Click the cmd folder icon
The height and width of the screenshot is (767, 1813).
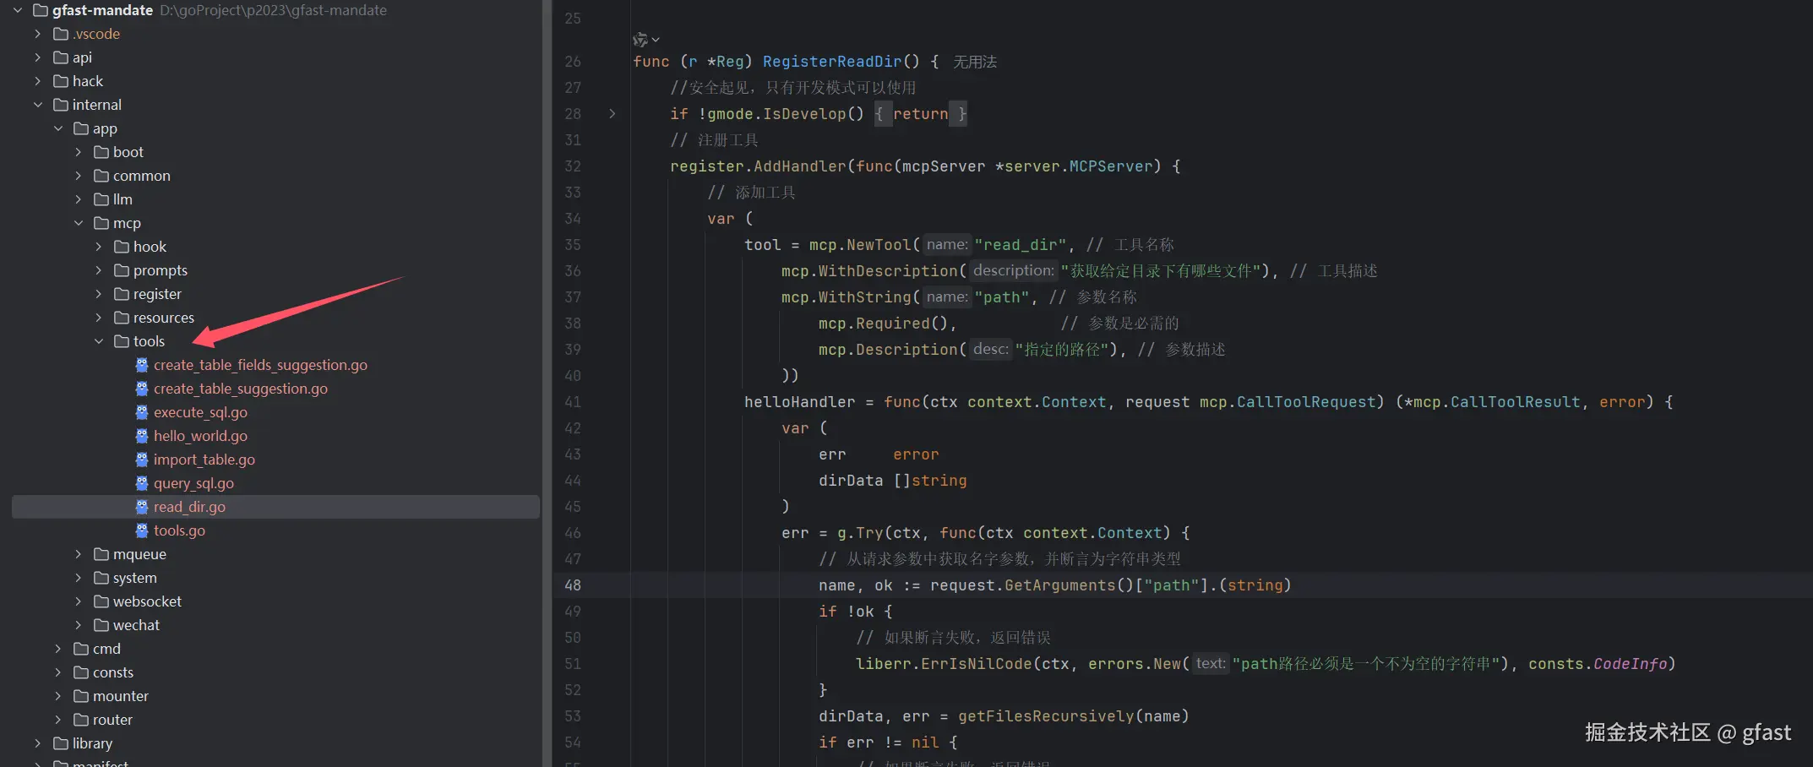point(81,649)
